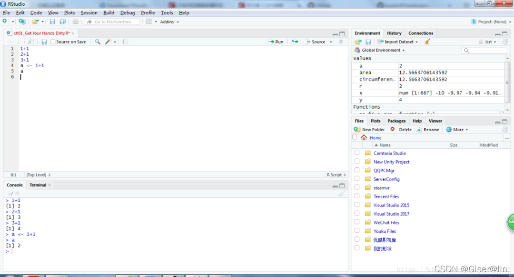
Task: Clear the environment with the broom icon
Action: 427,41
